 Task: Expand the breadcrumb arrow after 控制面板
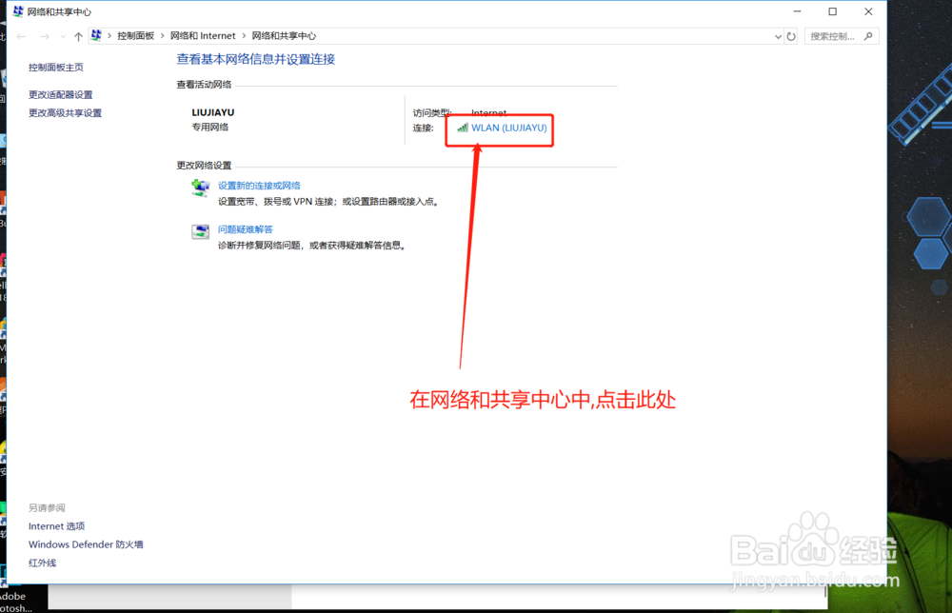click(x=161, y=35)
